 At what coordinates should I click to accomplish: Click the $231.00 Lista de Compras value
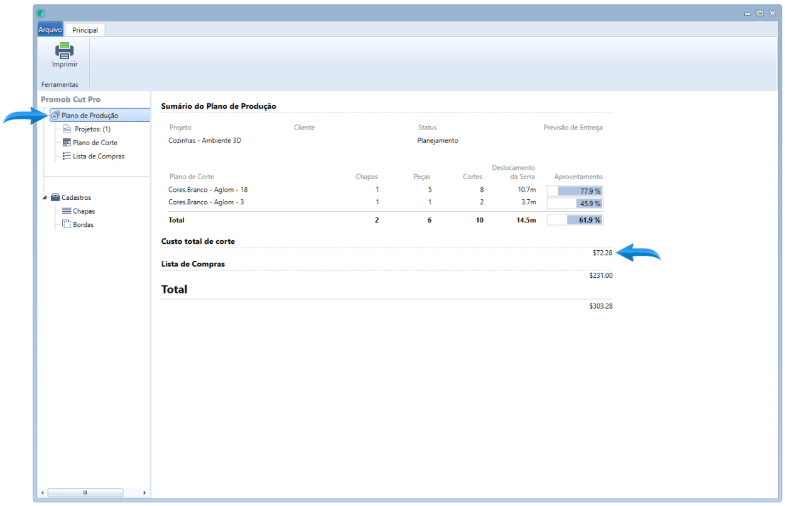[x=600, y=275]
